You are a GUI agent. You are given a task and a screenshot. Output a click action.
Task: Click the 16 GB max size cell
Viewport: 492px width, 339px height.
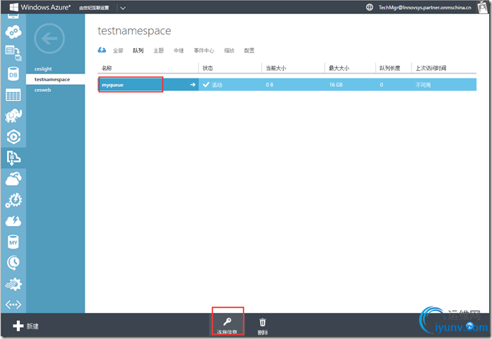[336, 85]
